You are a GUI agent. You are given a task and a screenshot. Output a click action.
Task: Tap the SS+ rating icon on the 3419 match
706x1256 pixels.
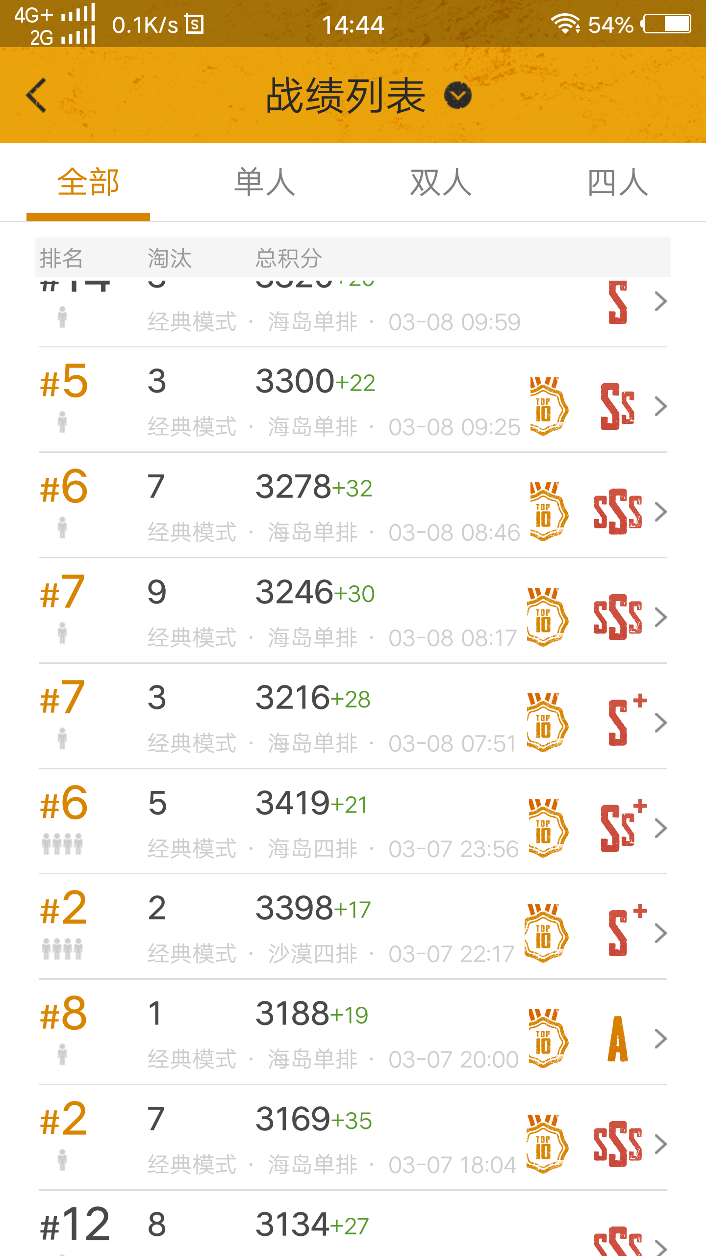(x=624, y=826)
